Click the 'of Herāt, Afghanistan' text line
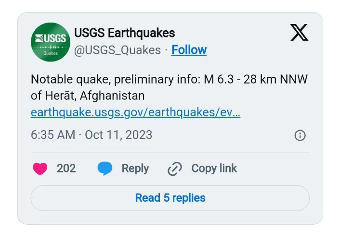 88,96
